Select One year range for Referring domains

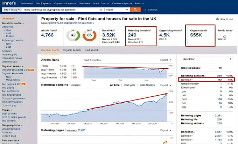point(129,85)
